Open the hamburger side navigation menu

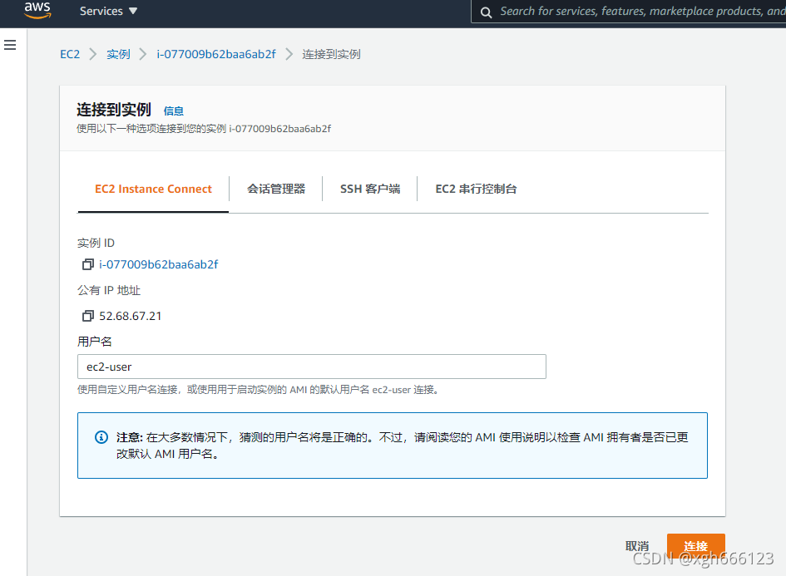coord(10,45)
